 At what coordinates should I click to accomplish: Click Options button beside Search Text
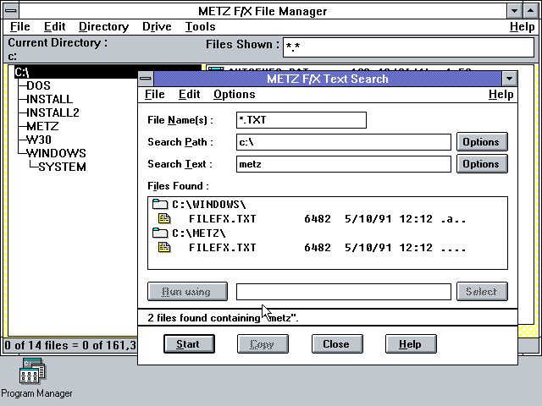(x=482, y=164)
